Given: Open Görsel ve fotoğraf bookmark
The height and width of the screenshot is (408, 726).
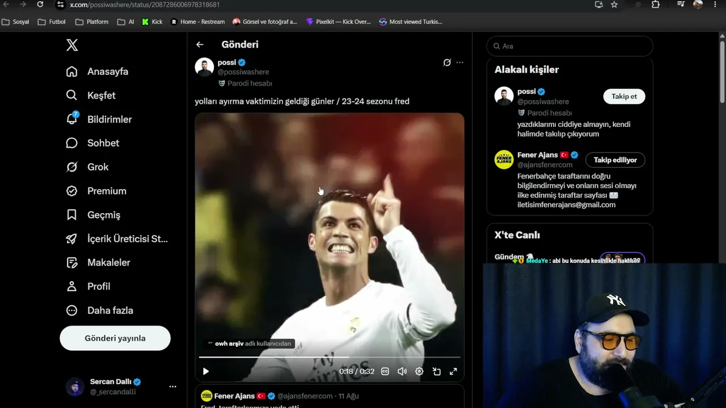Looking at the screenshot, I should 264,22.
